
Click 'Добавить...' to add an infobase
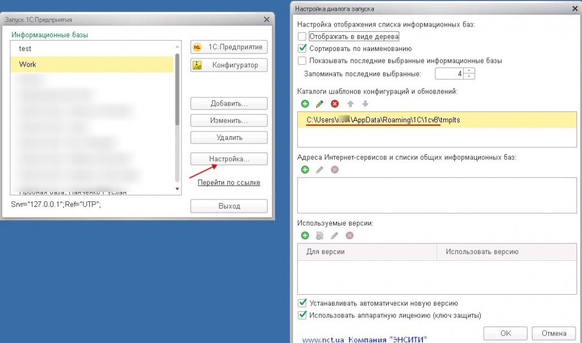[229, 103]
